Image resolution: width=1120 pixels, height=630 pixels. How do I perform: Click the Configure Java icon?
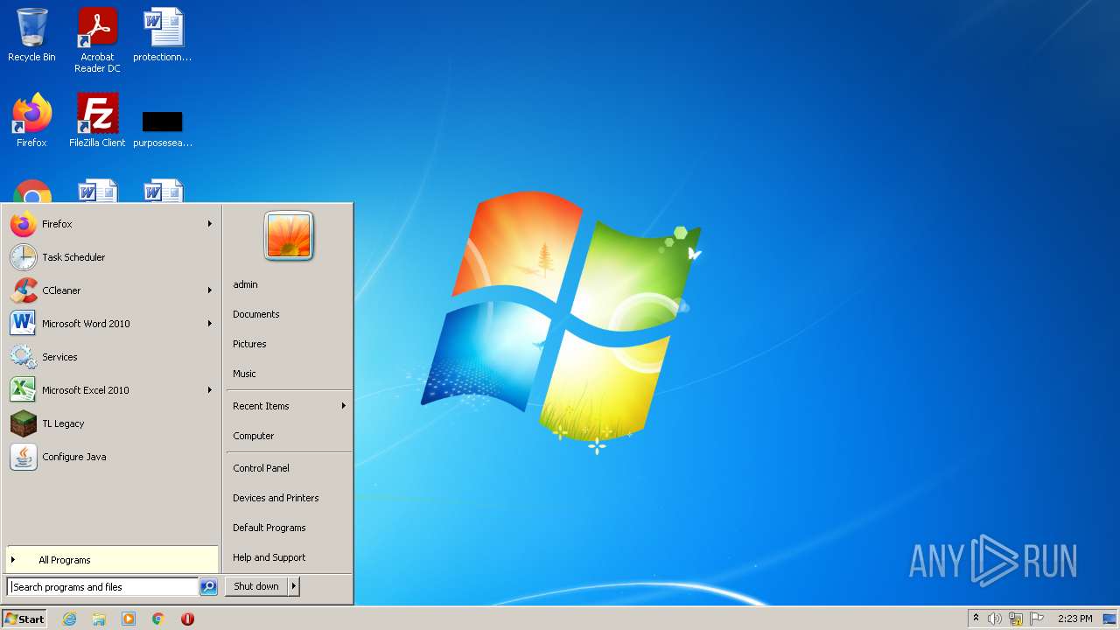[24, 457]
